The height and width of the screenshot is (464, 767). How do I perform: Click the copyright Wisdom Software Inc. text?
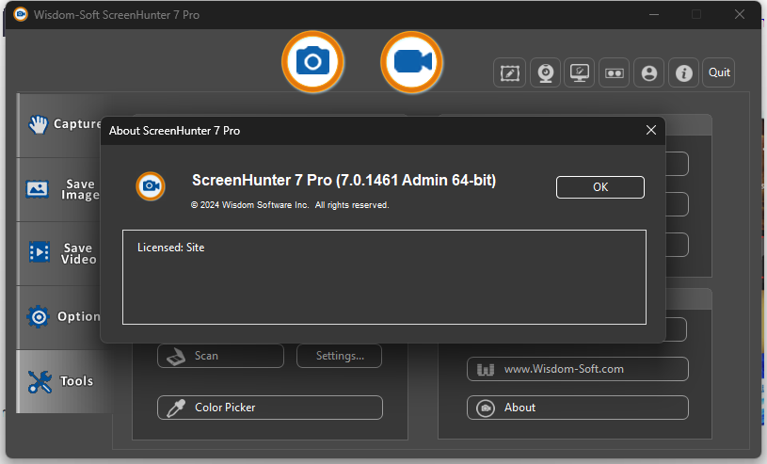[x=290, y=205]
